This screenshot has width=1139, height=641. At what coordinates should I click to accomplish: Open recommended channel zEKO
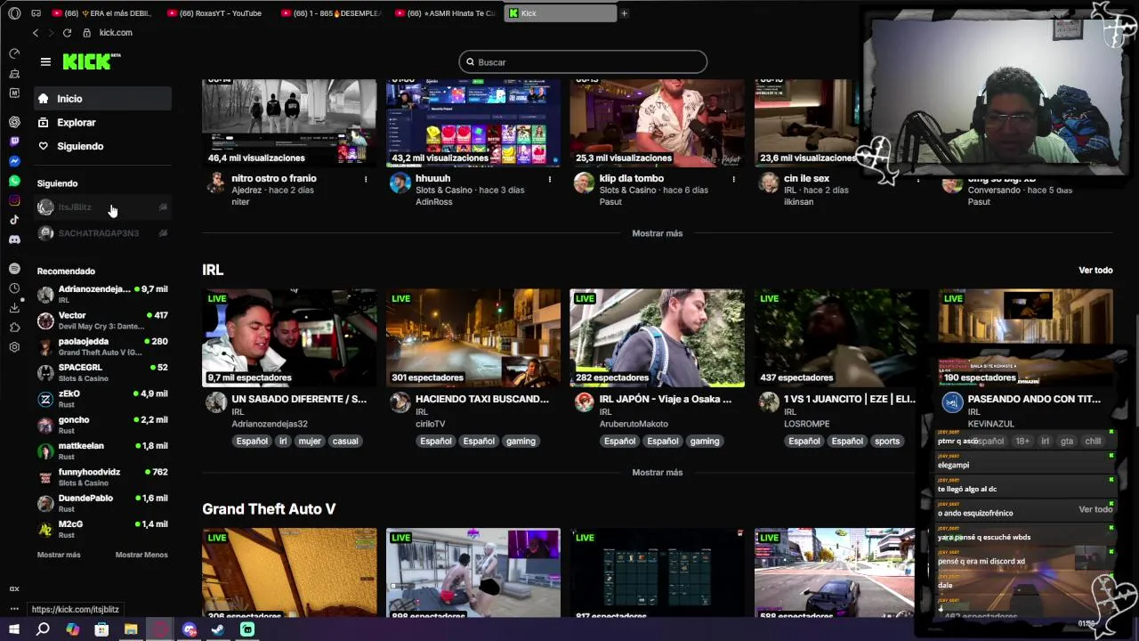click(x=102, y=399)
